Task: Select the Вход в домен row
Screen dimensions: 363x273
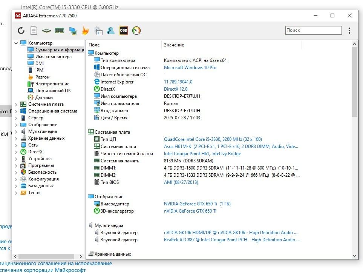Action: pos(195,111)
